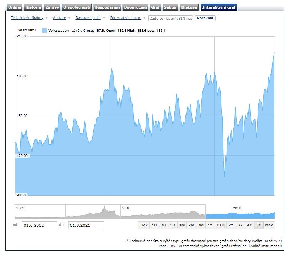This screenshot has height=256, width=290.
Task: Click the compare name or ISIN input field
Action: [x=170, y=18]
